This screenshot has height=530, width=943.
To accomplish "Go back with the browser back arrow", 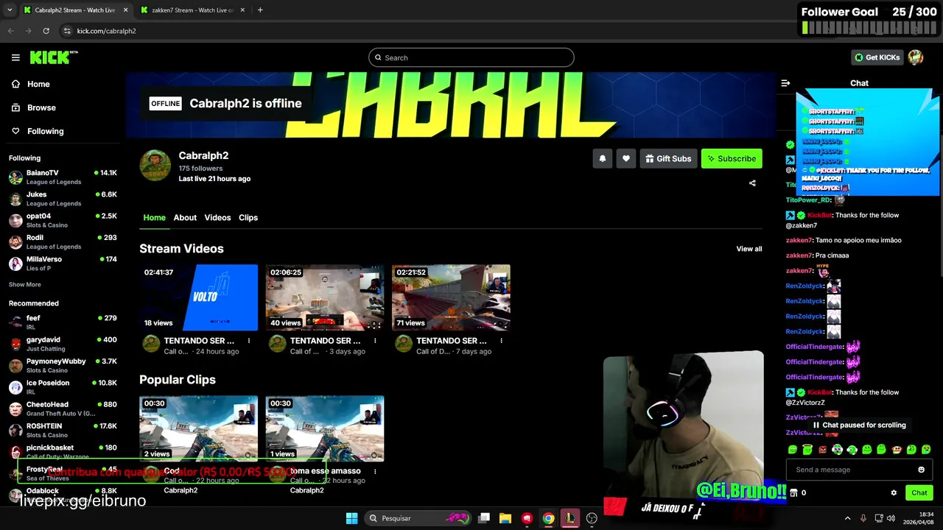I will point(10,31).
